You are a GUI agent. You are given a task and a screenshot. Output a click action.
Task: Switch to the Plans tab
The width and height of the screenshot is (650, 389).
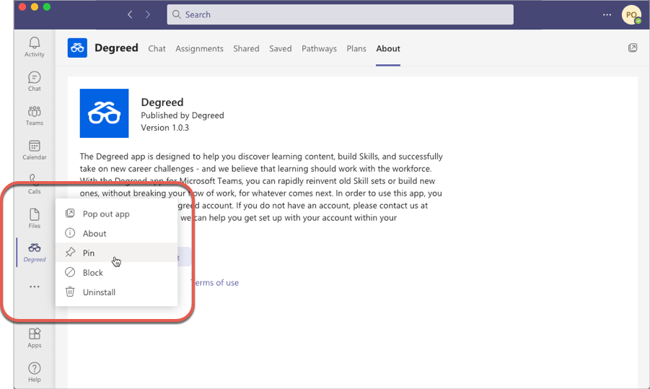coord(356,48)
